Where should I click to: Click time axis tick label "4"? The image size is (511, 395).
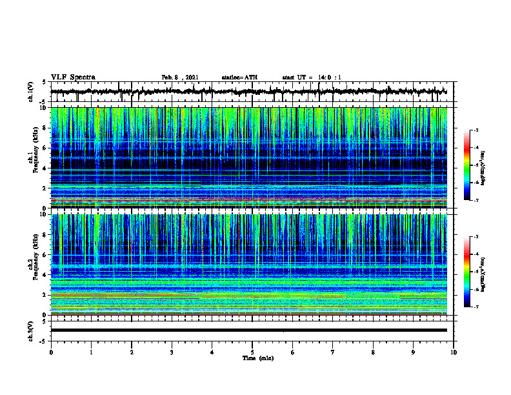pos(212,352)
